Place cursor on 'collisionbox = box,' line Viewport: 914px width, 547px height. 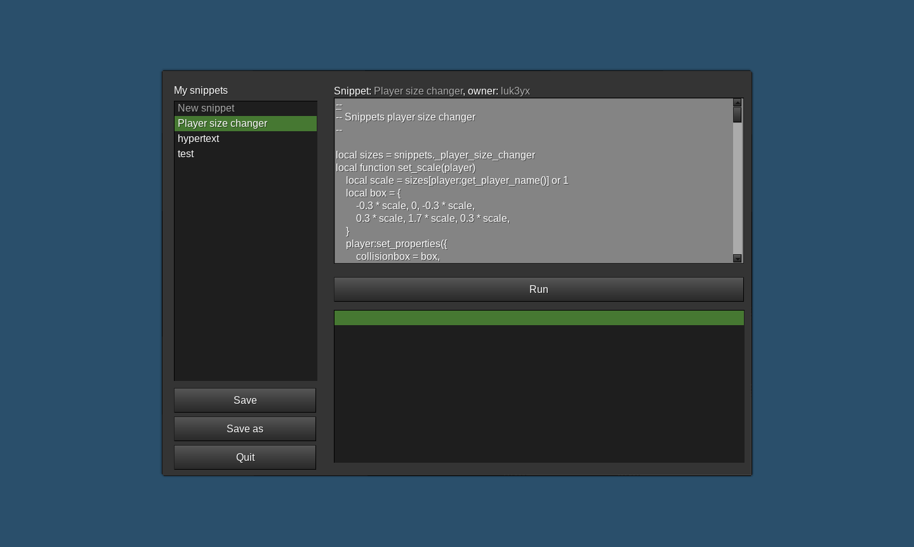(398, 257)
